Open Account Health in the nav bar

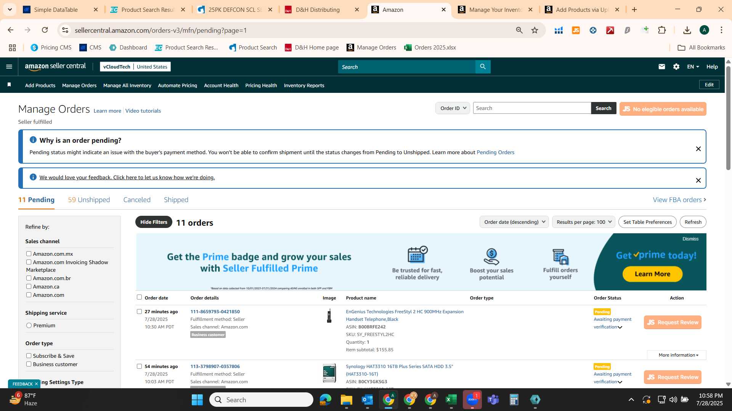pos(221,85)
